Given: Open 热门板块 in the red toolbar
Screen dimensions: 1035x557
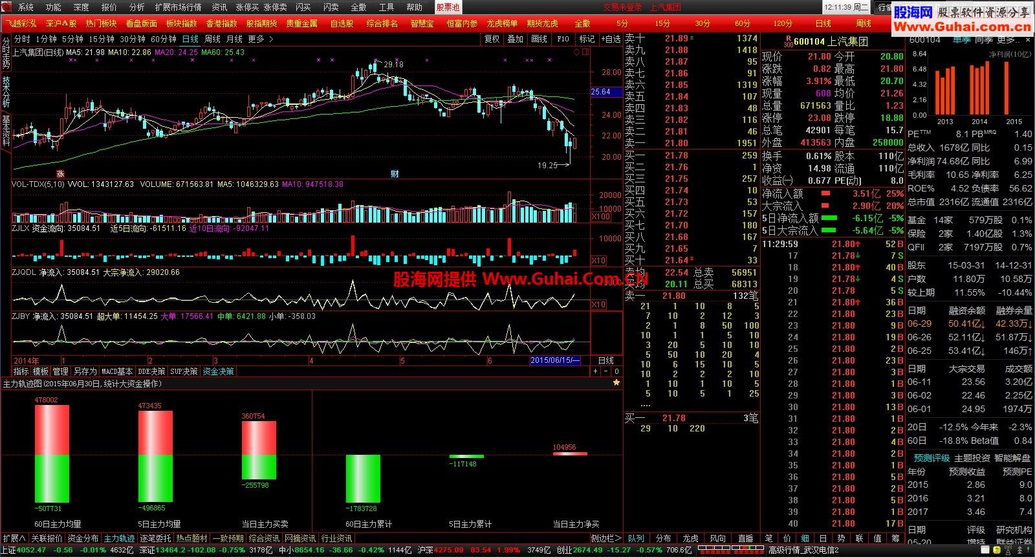Looking at the screenshot, I should pyautogui.click(x=101, y=23).
